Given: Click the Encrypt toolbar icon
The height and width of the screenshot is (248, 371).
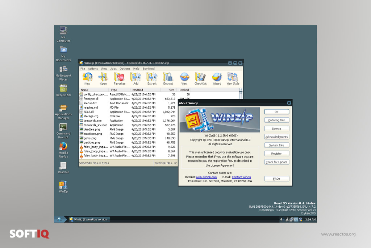Looking at the screenshot, I should [x=168, y=79].
